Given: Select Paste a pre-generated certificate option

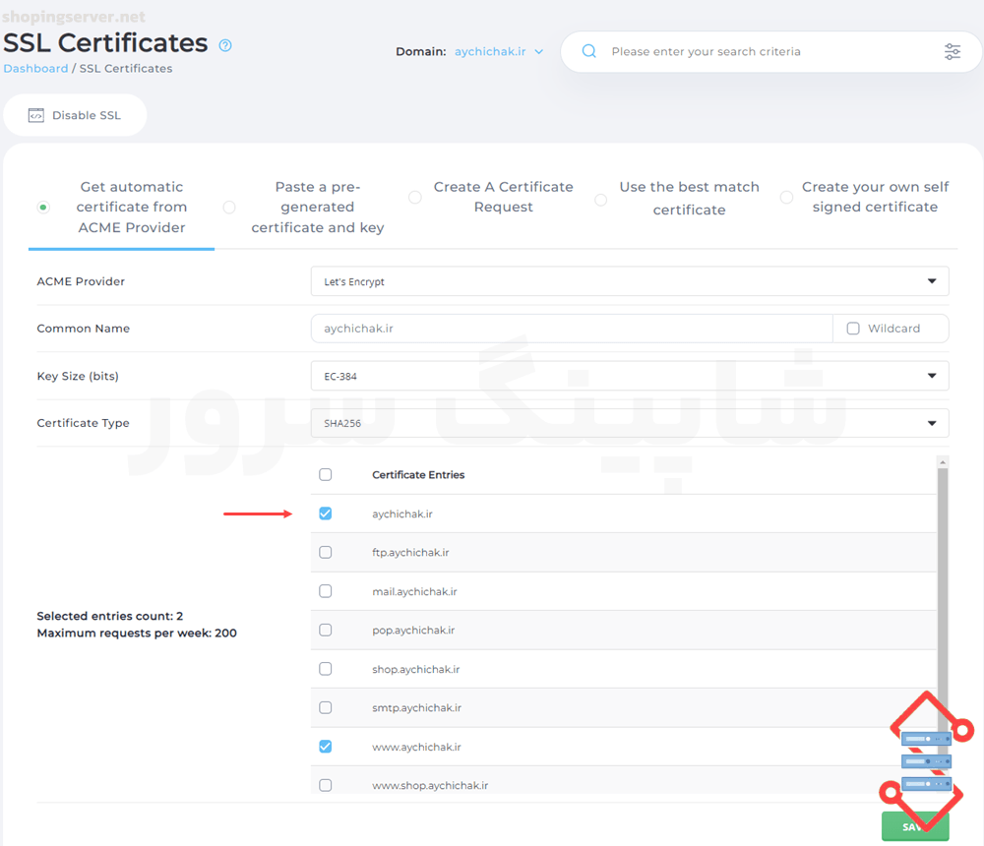Looking at the screenshot, I should [x=229, y=208].
